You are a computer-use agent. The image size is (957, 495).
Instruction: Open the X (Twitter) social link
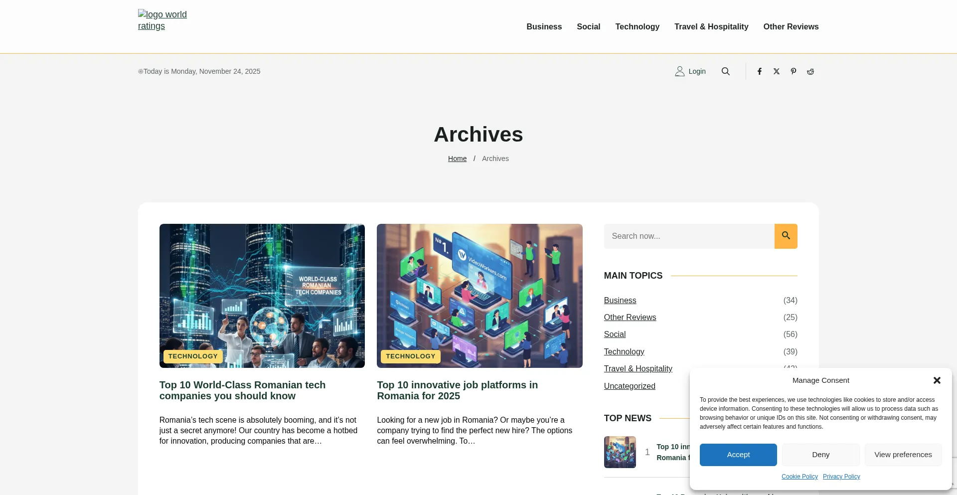pyautogui.click(x=777, y=71)
